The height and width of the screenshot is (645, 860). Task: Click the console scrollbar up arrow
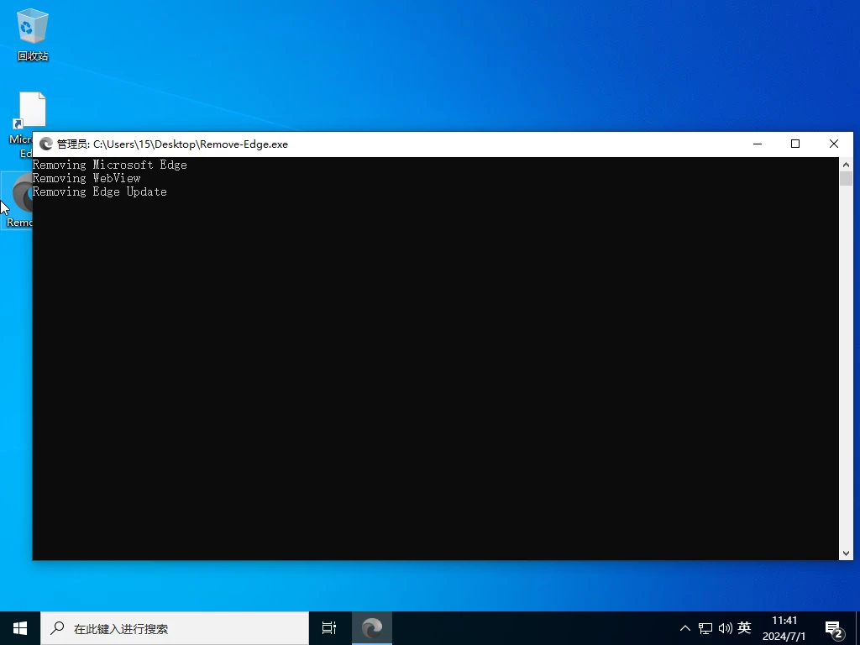coord(846,164)
